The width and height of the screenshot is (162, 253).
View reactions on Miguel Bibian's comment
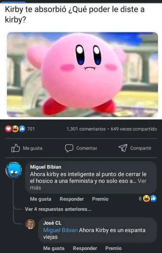pos(147,199)
